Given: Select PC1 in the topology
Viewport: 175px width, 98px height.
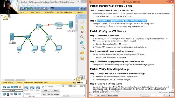Looking at the screenshot, I should click(x=19, y=49).
